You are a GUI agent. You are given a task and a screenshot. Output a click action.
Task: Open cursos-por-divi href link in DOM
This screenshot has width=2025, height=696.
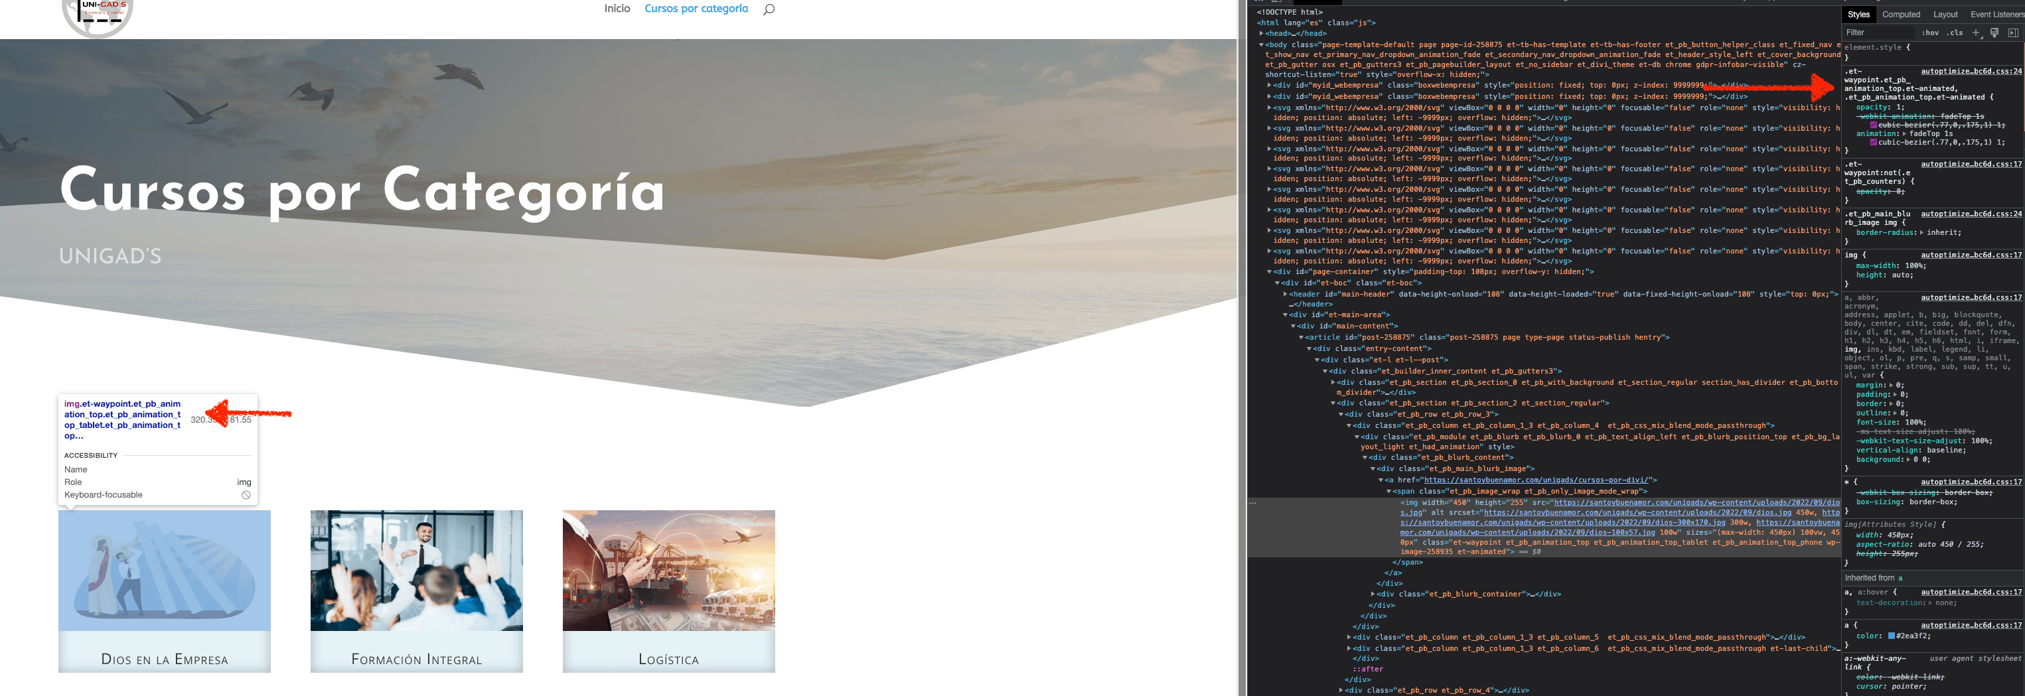coord(1537,480)
